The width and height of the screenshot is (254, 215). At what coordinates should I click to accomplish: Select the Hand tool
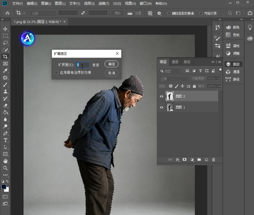(x=5, y=161)
